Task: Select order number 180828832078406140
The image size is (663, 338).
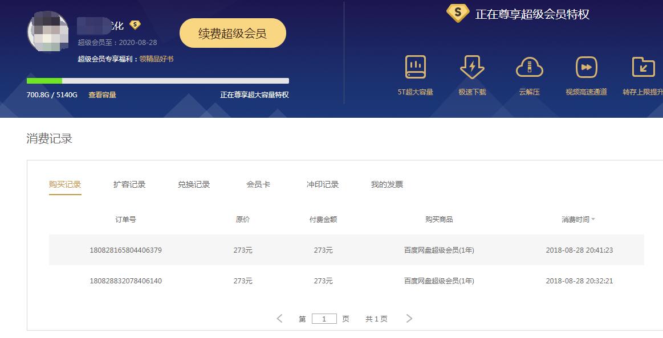Action: click(125, 281)
